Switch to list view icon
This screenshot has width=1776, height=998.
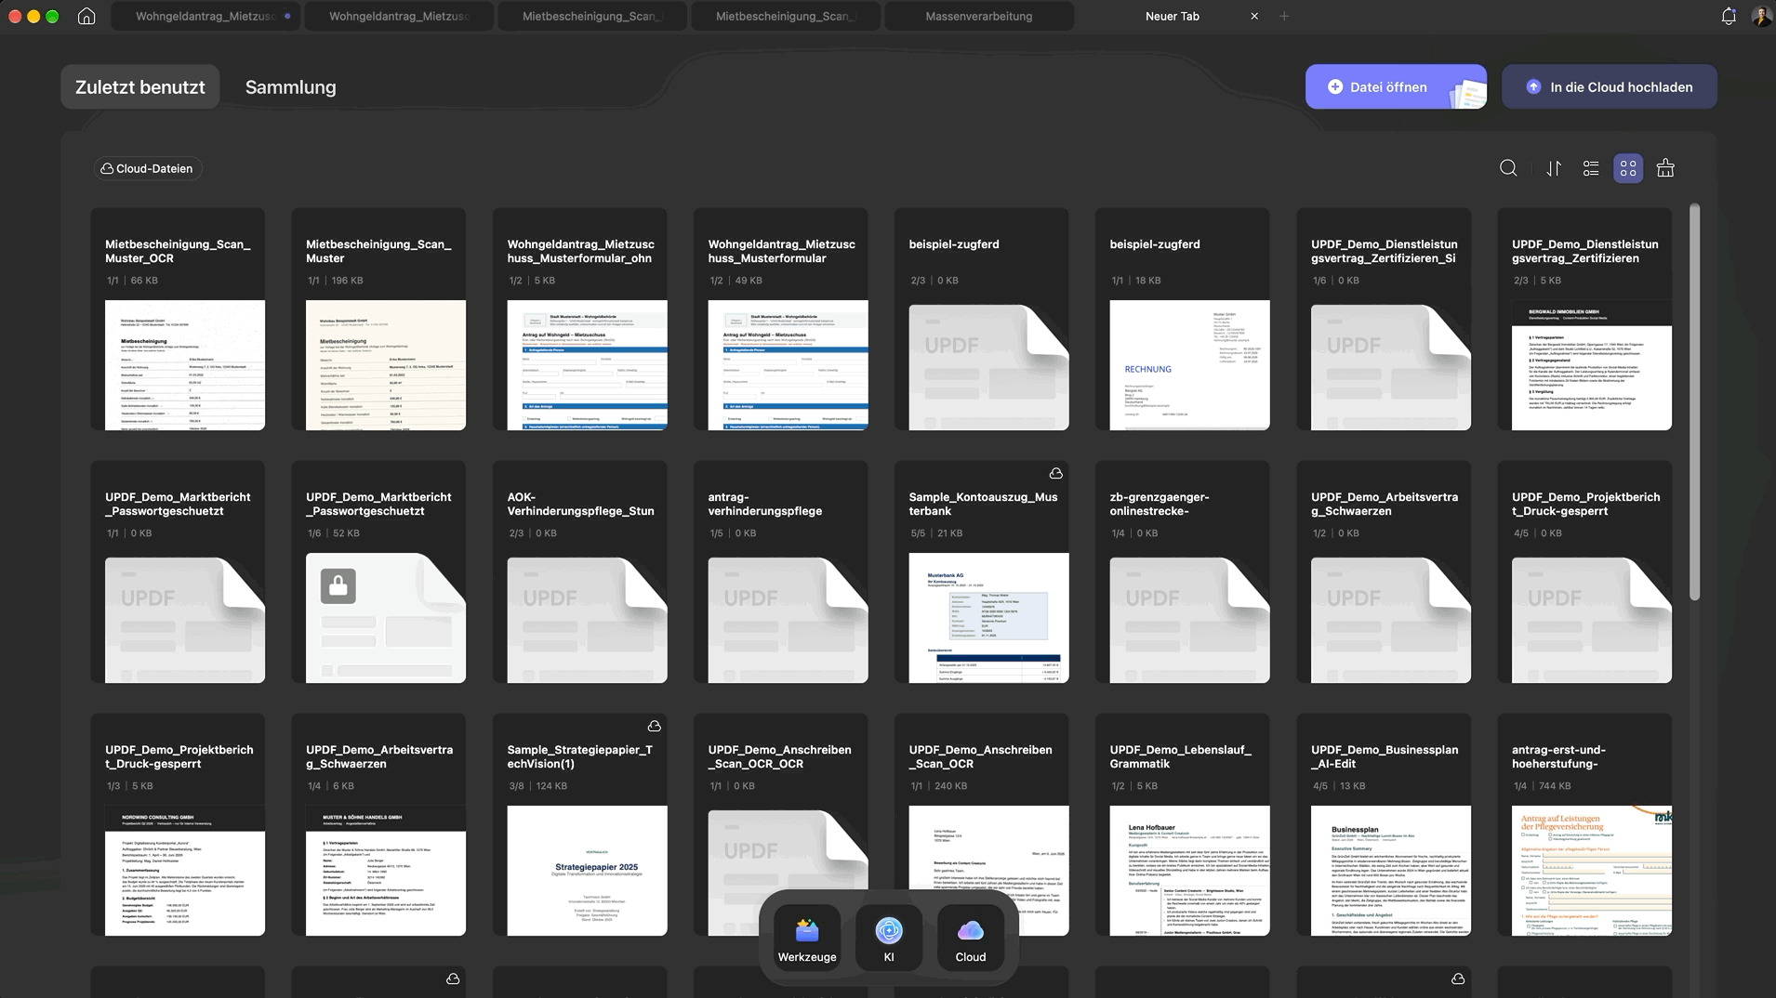(1591, 168)
